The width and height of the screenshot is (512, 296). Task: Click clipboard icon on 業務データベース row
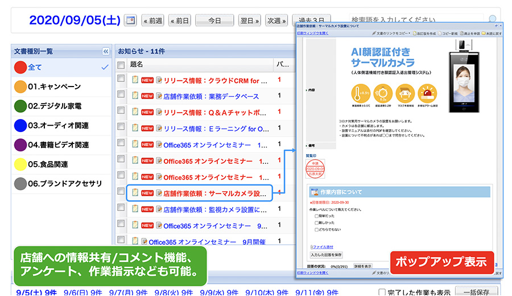click(135, 96)
